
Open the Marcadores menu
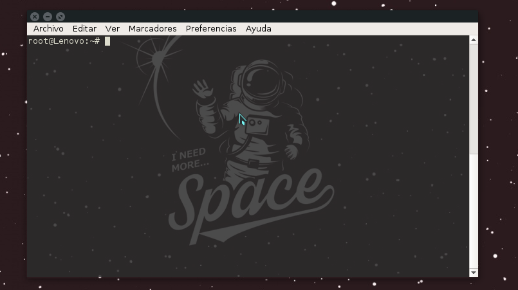point(153,29)
